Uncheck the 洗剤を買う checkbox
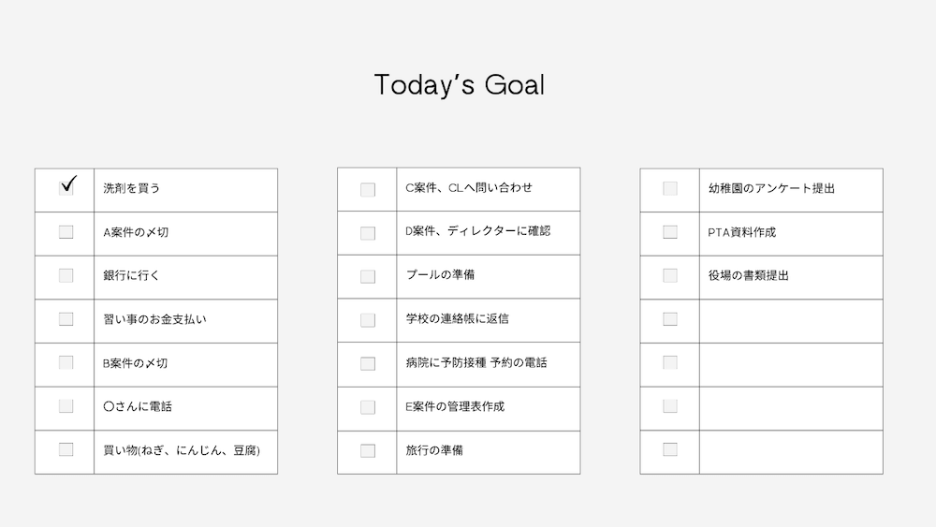Screen dimensions: 936x527 click(x=66, y=188)
